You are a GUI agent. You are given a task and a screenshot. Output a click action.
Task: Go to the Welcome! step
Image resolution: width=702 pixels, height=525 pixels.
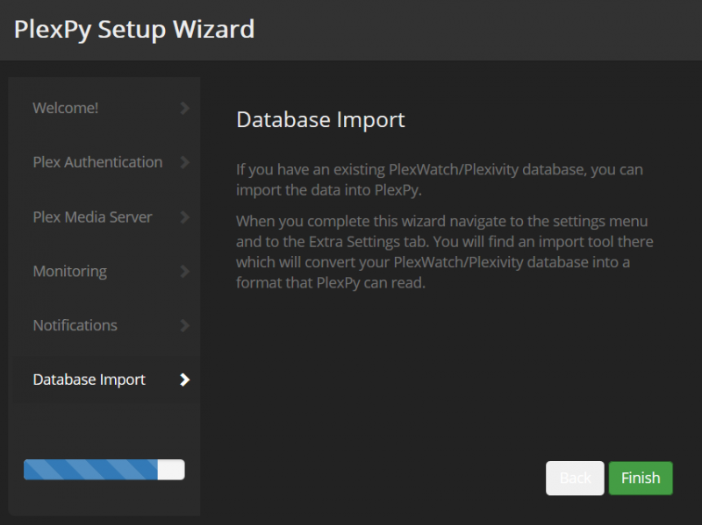pyautogui.click(x=66, y=109)
